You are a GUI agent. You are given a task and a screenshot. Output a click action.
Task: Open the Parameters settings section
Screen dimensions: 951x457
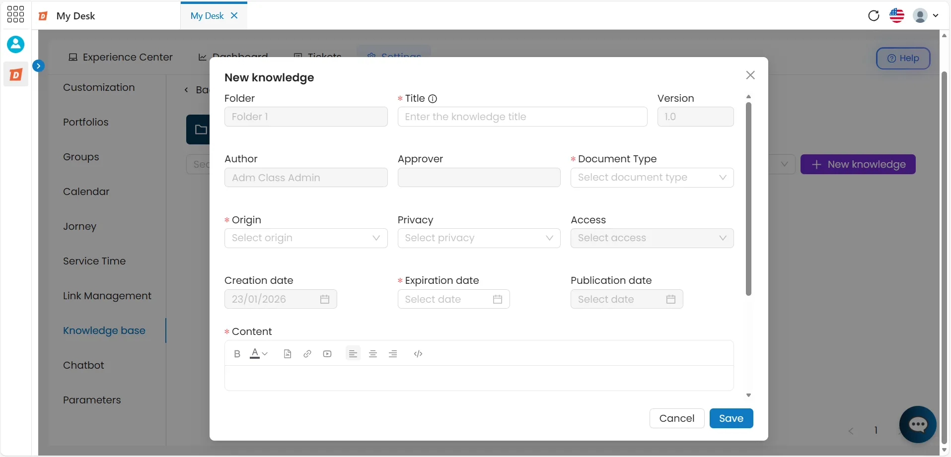click(x=92, y=400)
